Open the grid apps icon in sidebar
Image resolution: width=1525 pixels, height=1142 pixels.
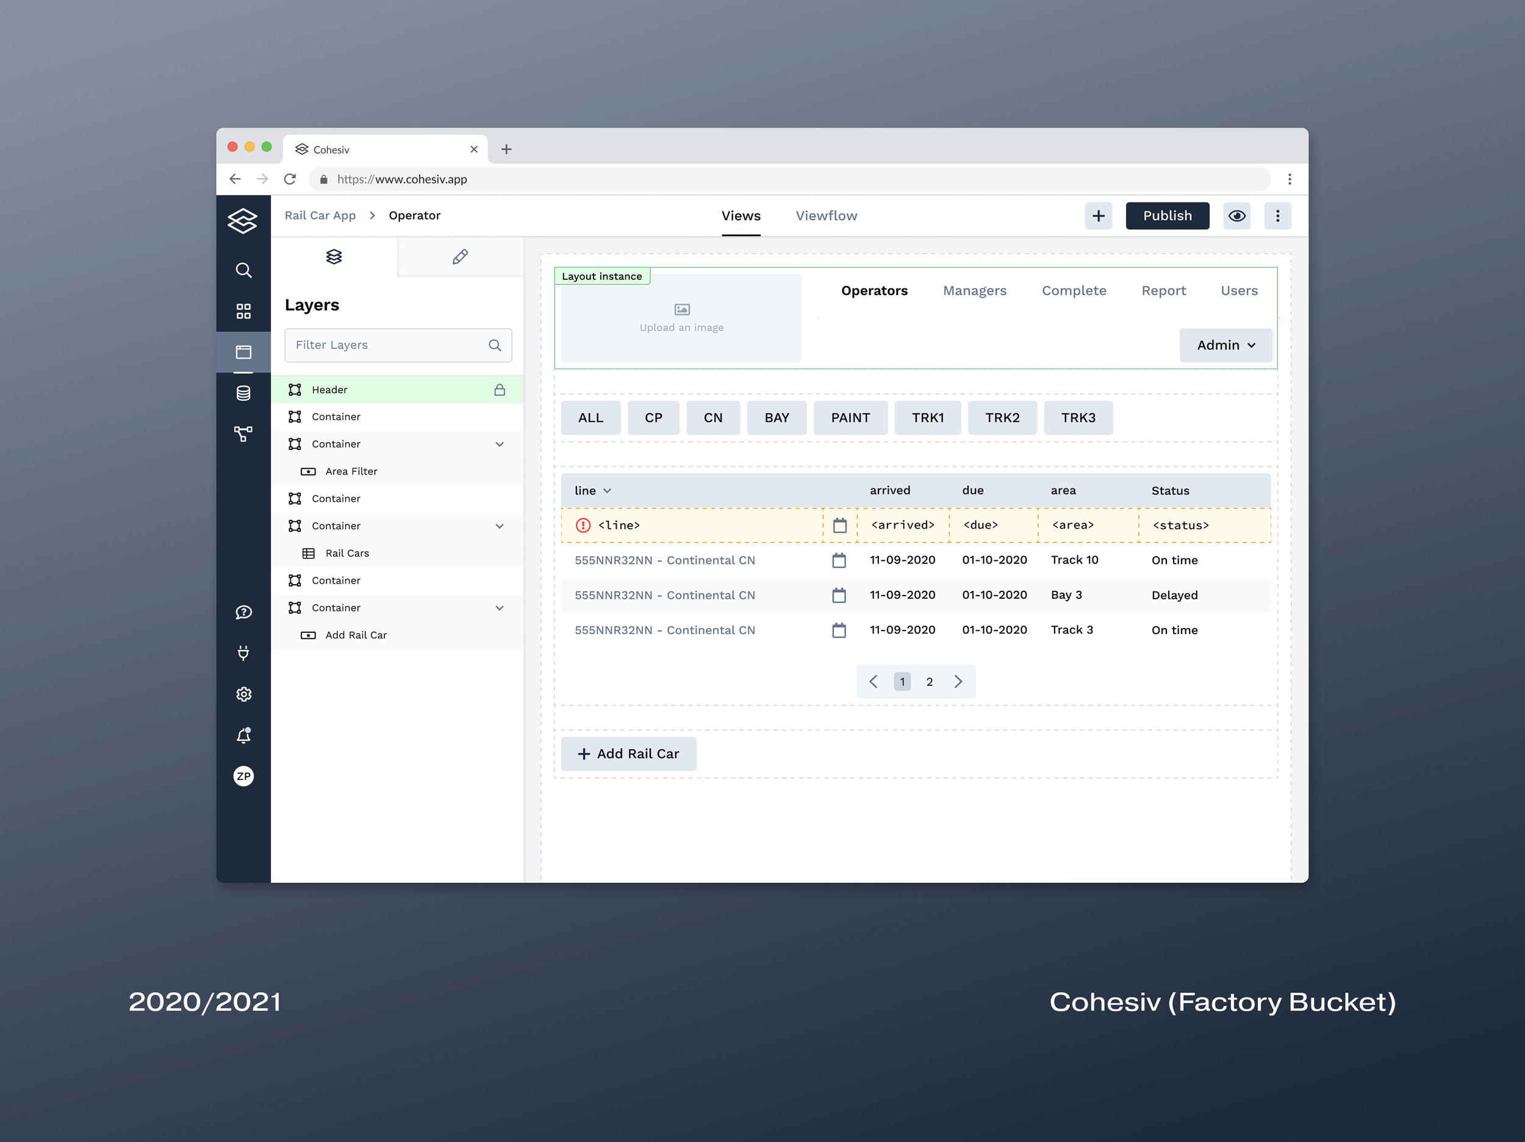(243, 311)
